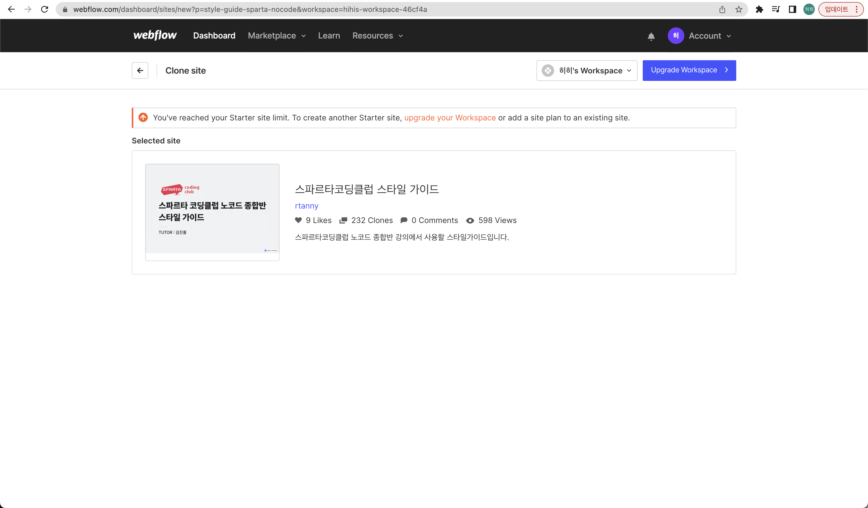This screenshot has height=508, width=868.
Task: Expand the Marketplace menu
Action: 277,35
